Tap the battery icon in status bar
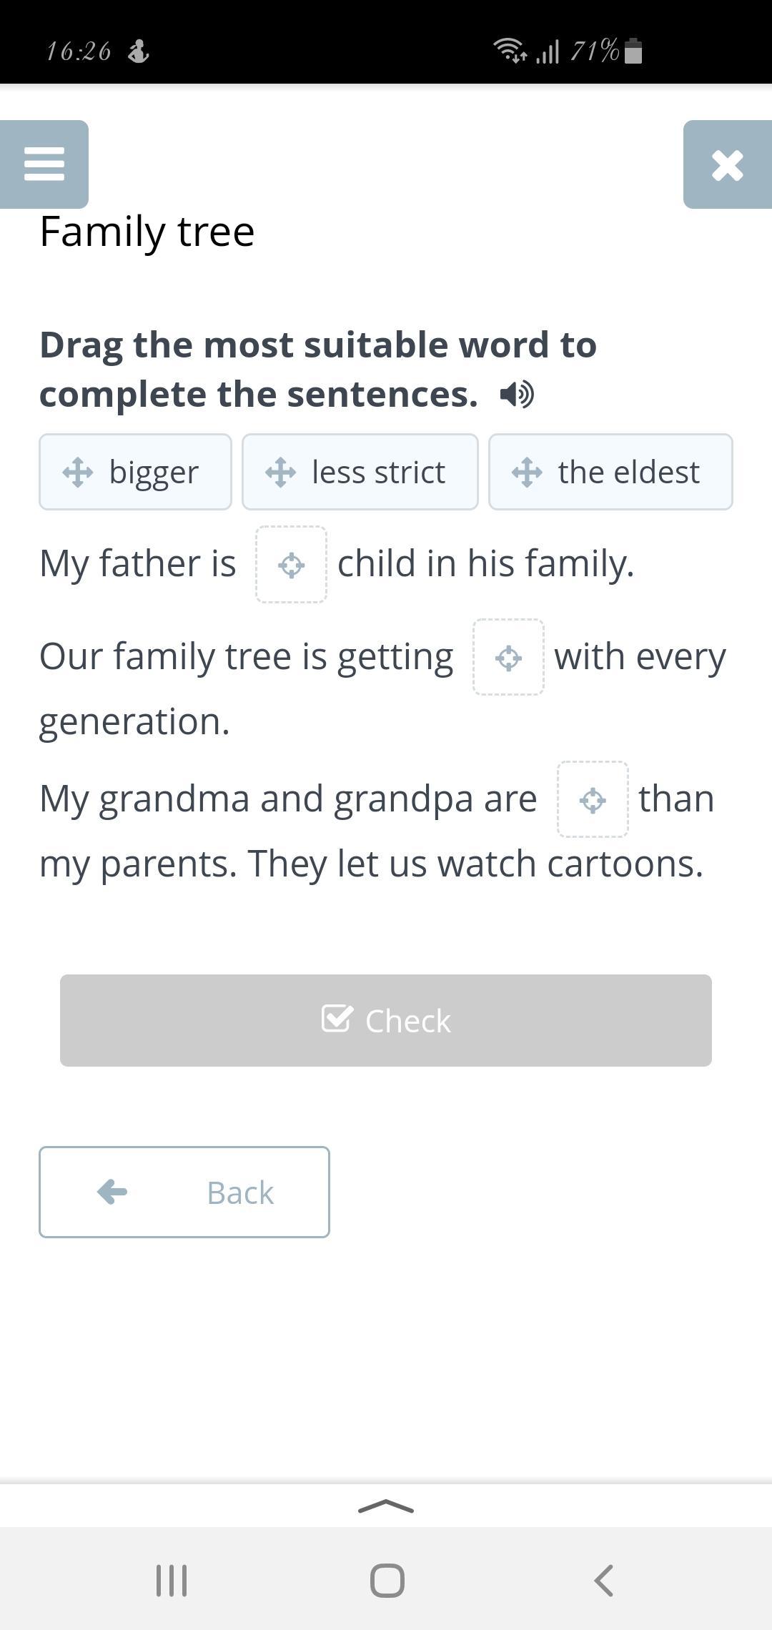 [x=633, y=51]
